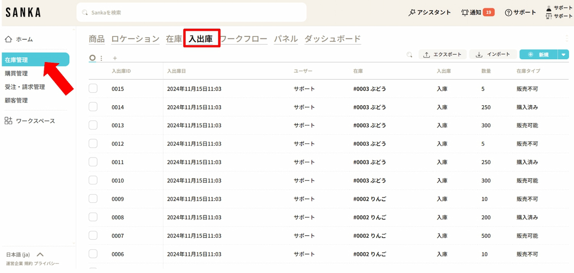Screen dimensions: 574x273
Task: Open the three-dot view options menu
Action: [x=101, y=58]
